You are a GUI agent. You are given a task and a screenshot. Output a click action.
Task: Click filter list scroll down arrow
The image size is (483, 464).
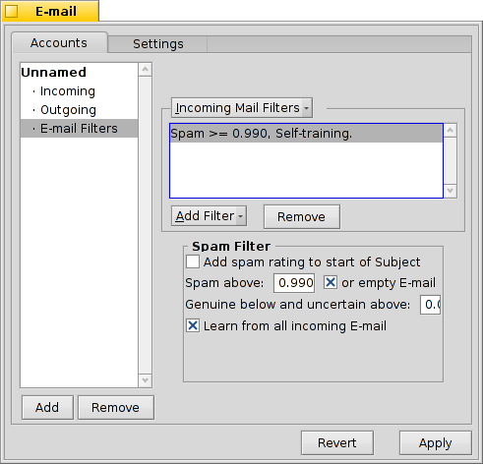(451, 191)
